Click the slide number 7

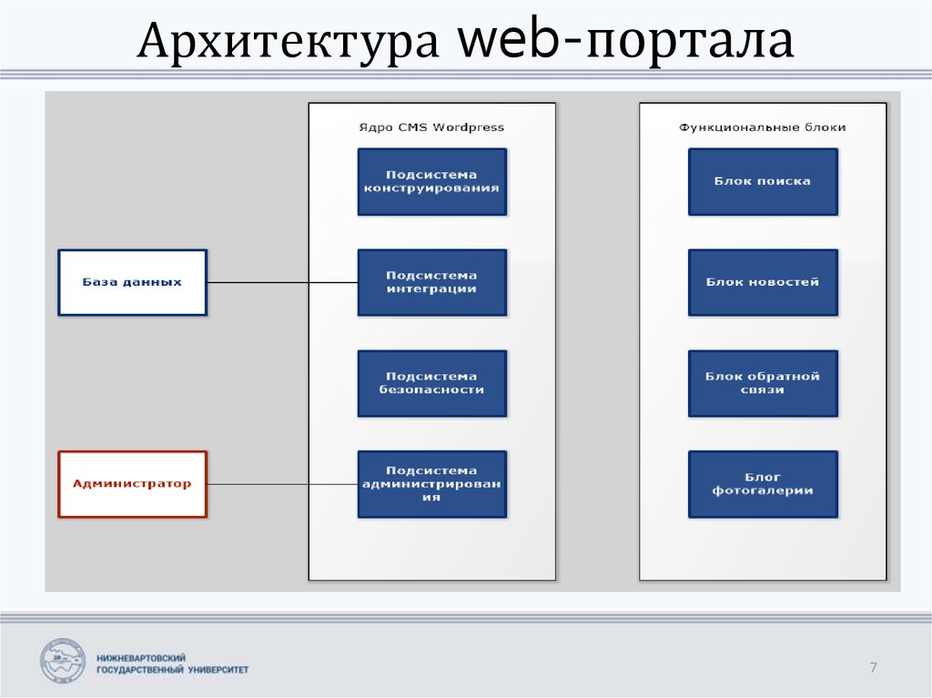873,668
